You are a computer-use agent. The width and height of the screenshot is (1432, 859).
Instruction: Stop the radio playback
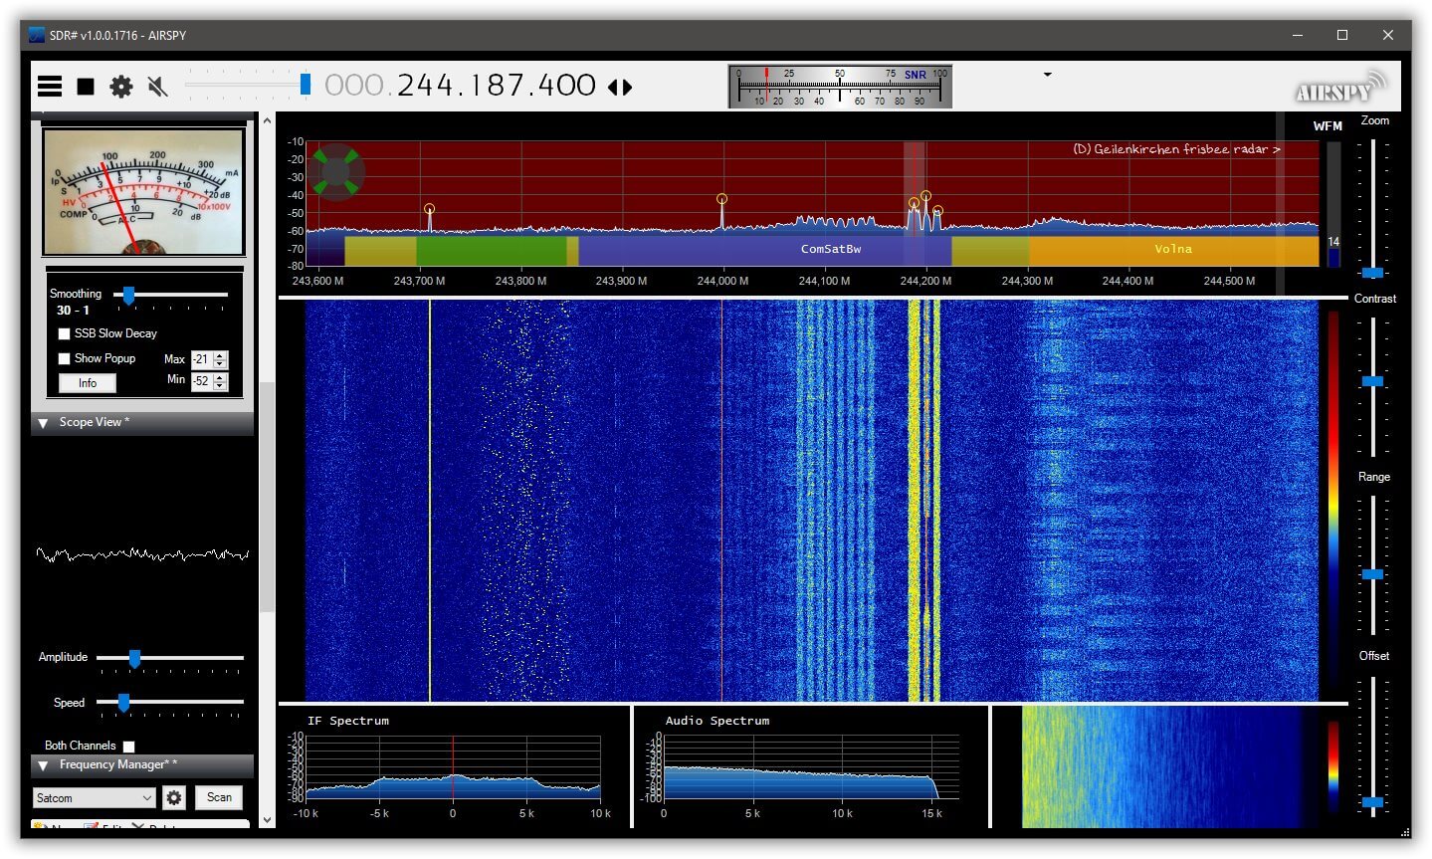pos(85,86)
